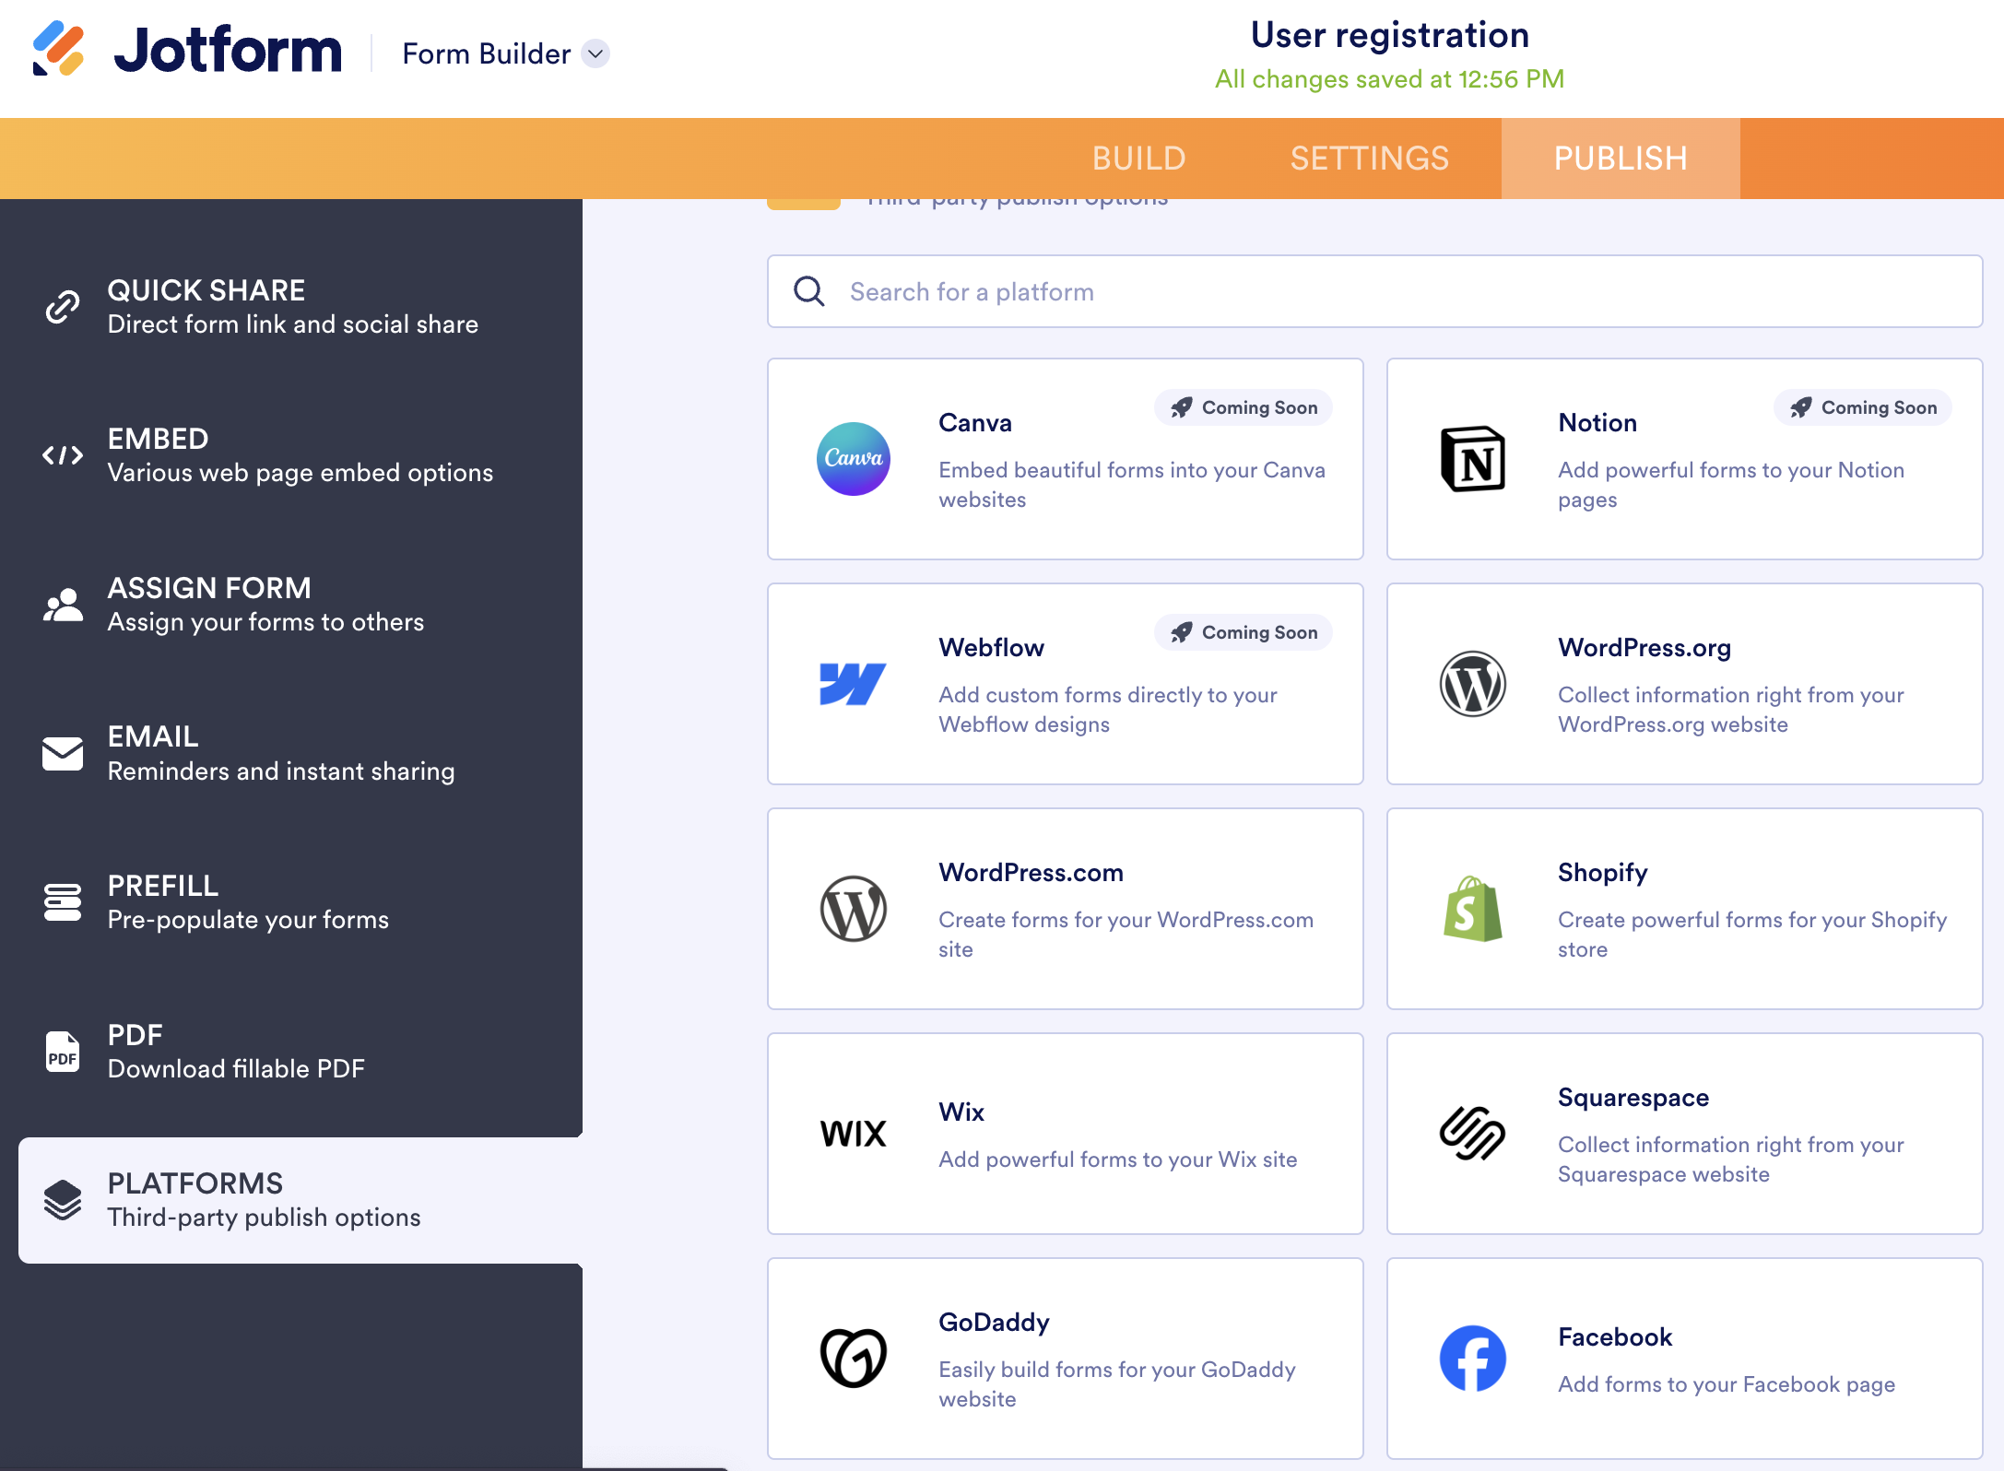Viewport: 2004px width, 1471px height.
Task: Open the Form Builder dropdown chevron
Action: tap(596, 54)
